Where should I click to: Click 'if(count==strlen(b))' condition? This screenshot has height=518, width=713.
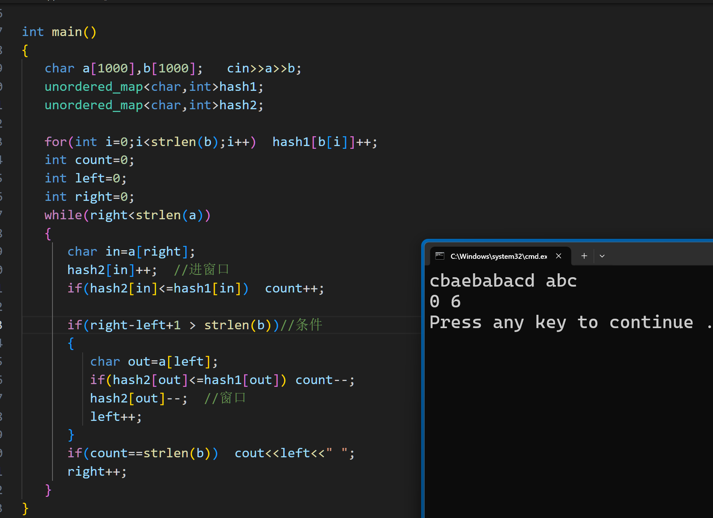pos(143,453)
